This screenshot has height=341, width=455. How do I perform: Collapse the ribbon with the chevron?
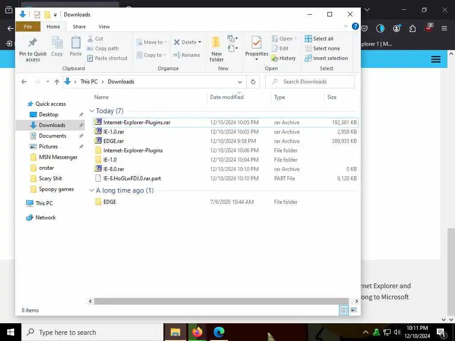point(346,26)
